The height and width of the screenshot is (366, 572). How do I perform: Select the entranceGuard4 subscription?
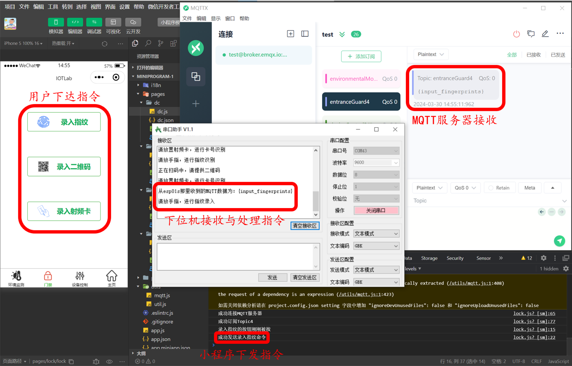coord(361,102)
